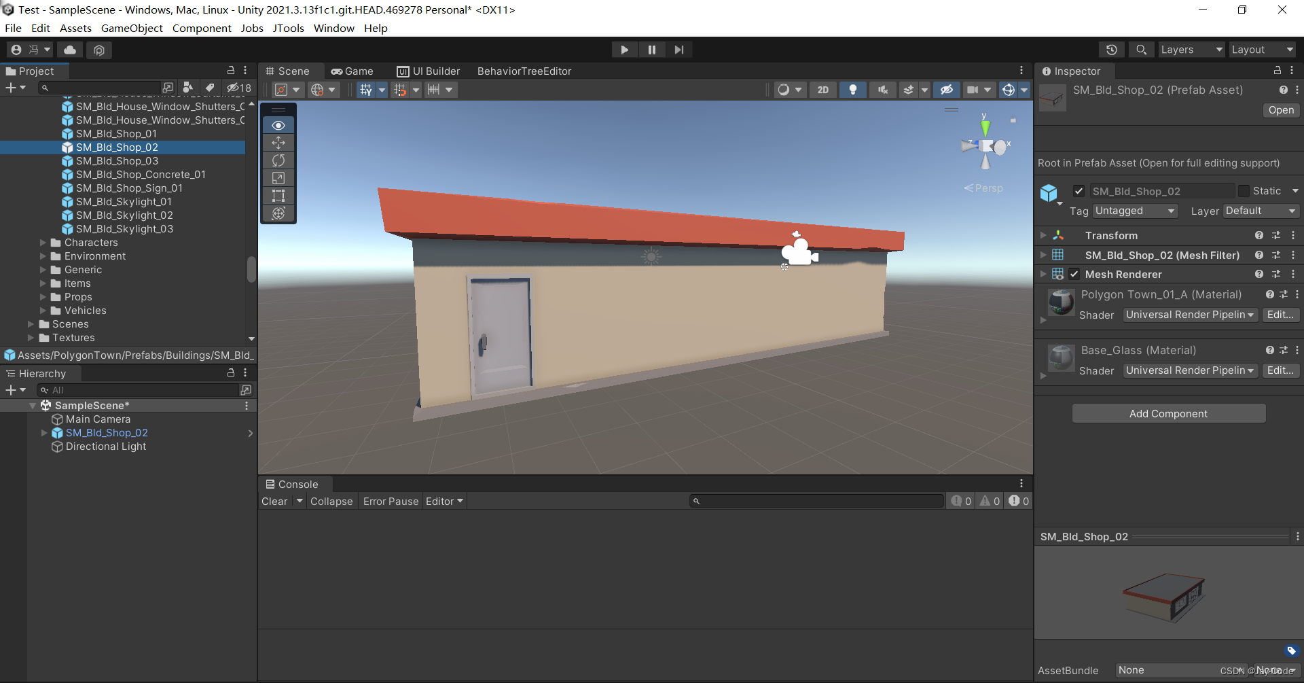The width and height of the screenshot is (1304, 683).
Task: Switch to the Game tab
Action: [x=352, y=71]
